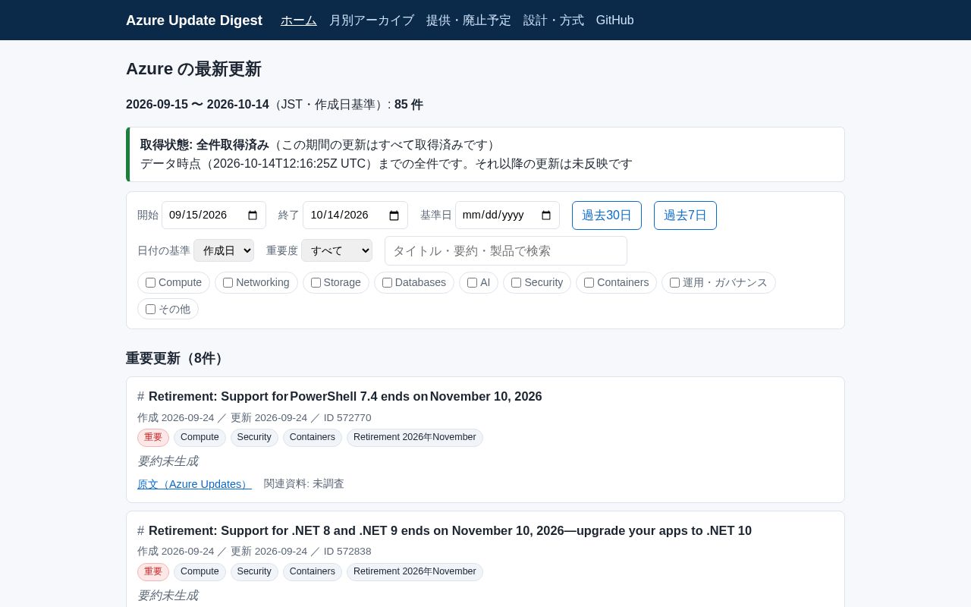Enable the Security filter checkbox
The height and width of the screenshot is (607, 971).
coord(517,283)
